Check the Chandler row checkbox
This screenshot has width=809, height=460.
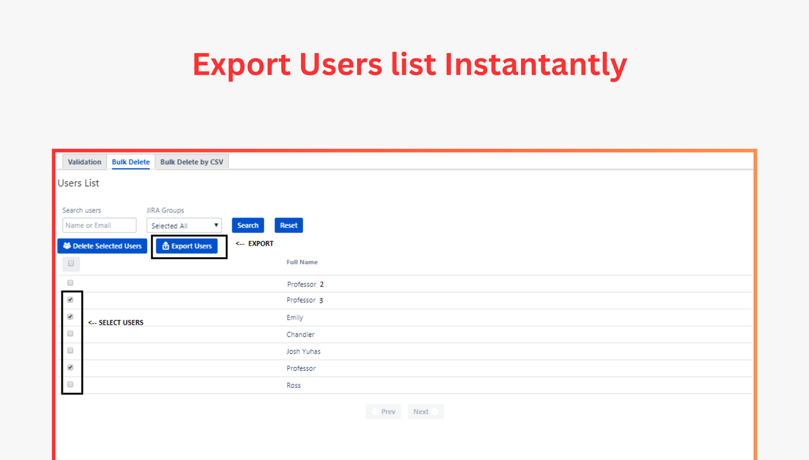pyautogui.click(x=71, y=334)
